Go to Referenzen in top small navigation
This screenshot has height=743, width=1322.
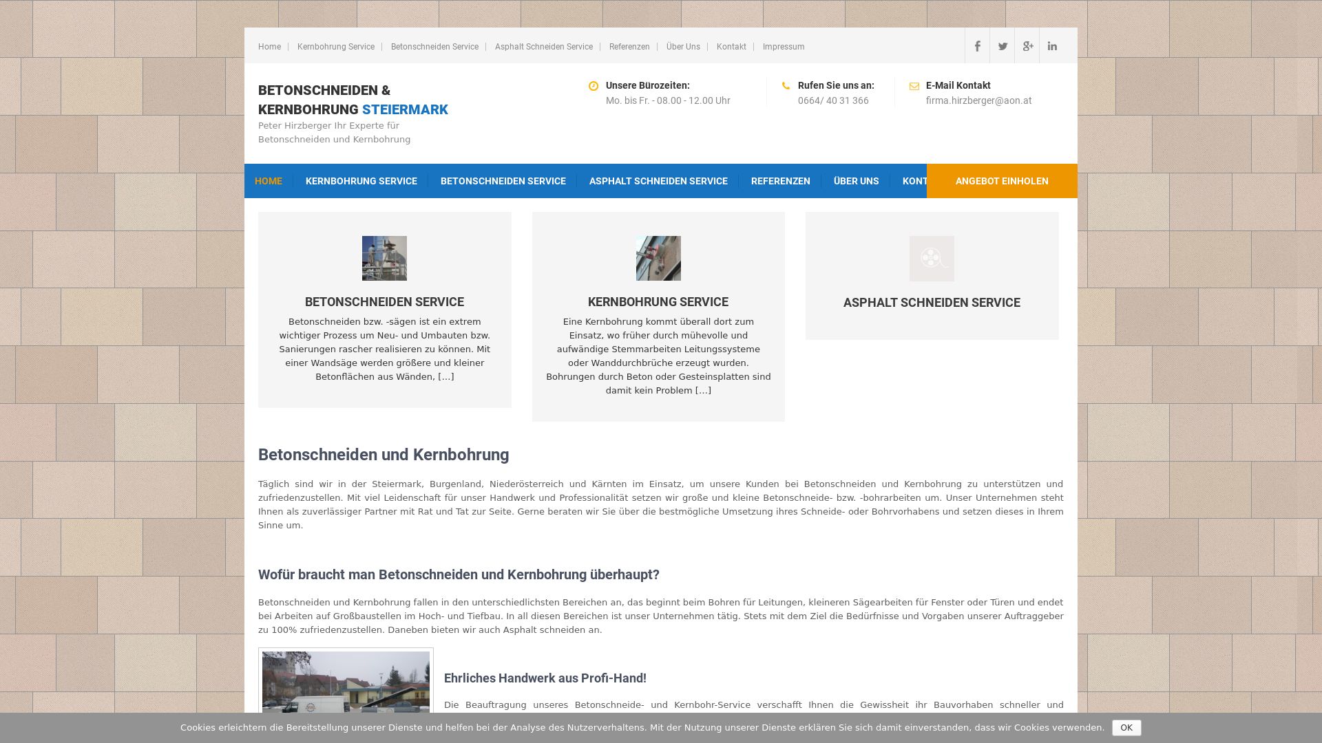pyautogui.click(x=629, y=47)
